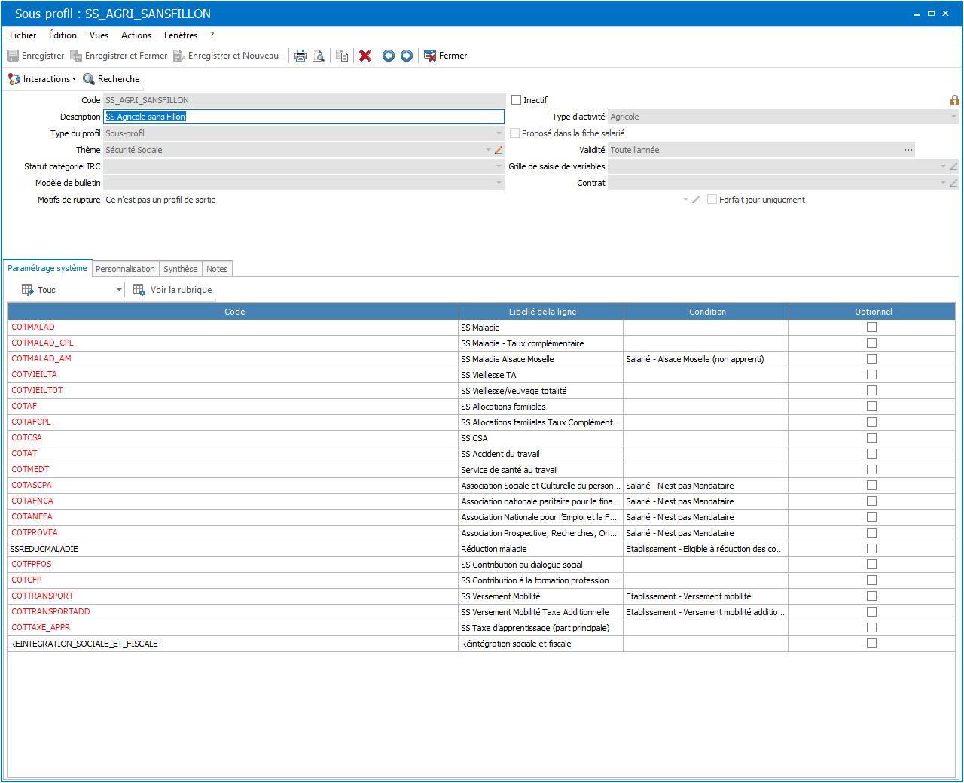The width and height of the screenshot is (964, 783).
Task: Open print preview magnifier icon
Action: coord(319,56)
